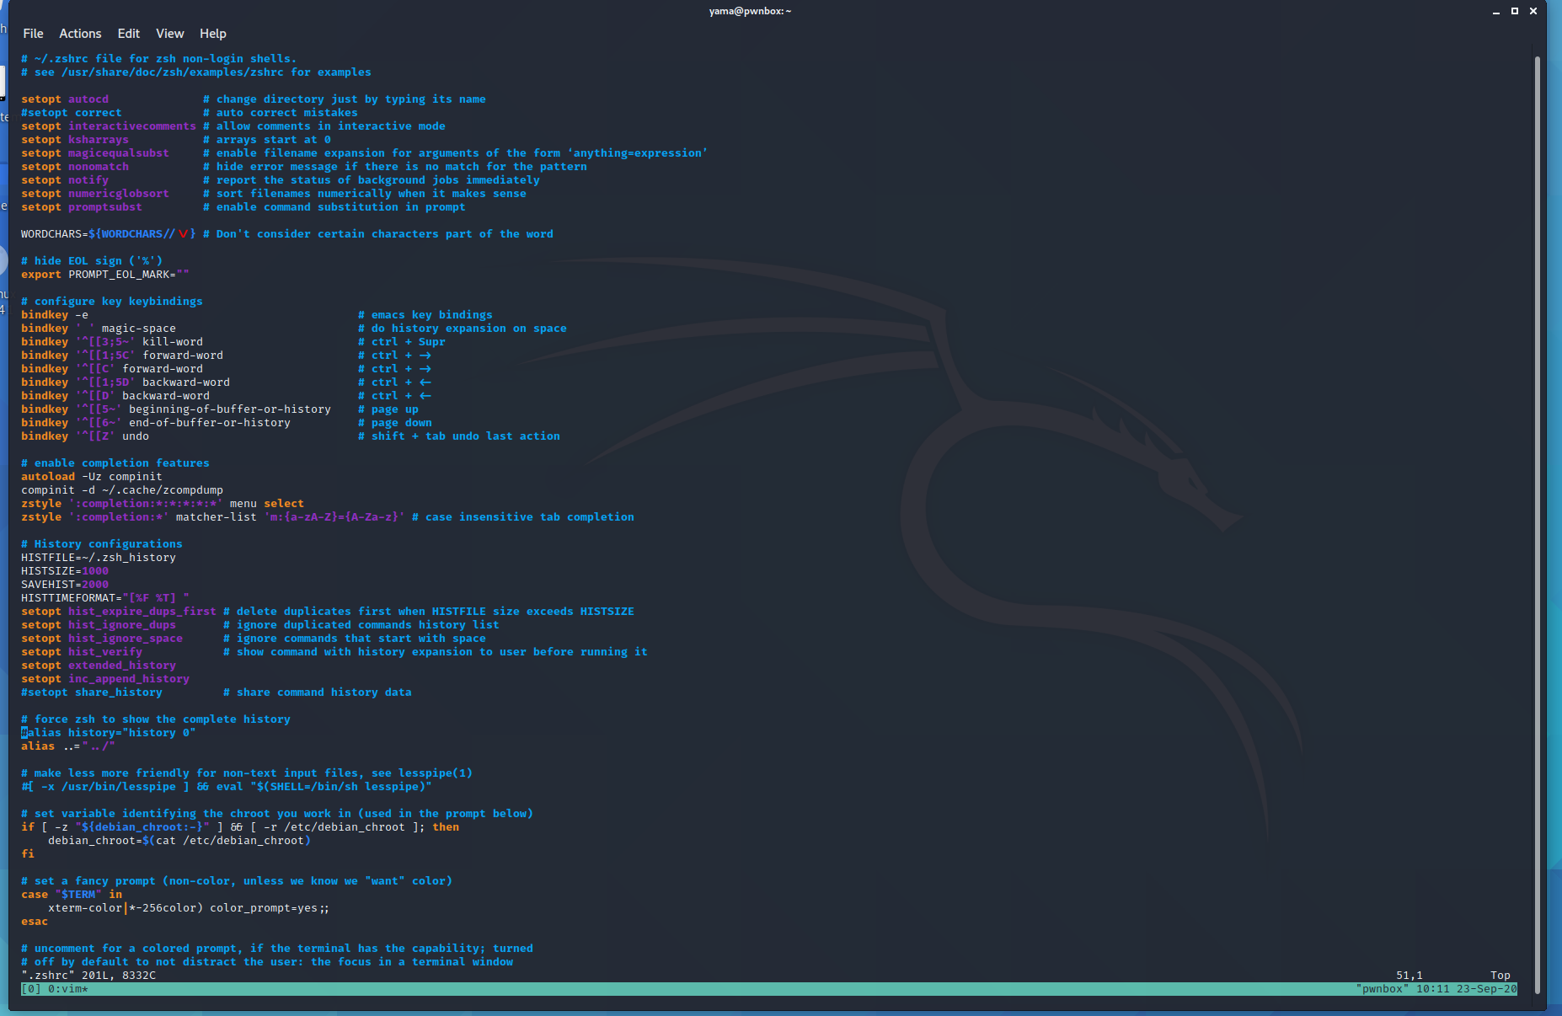This screenshot has width=1562, height=1016.
Task: Click the bindkey beginning-of-buffer-or-history line
Action: pos(220,409)
